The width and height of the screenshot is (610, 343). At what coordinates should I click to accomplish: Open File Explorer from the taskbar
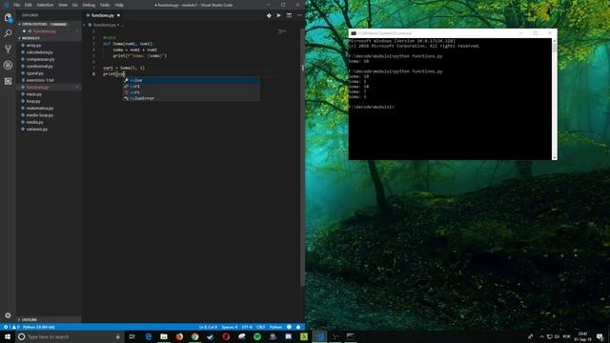[164, 336]
